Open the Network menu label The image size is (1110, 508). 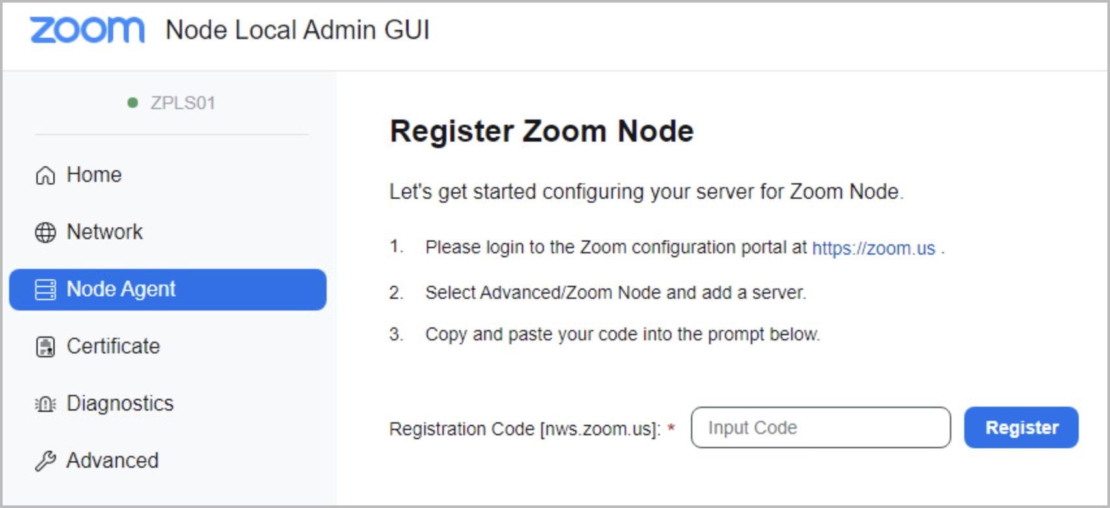pos(105,232)
